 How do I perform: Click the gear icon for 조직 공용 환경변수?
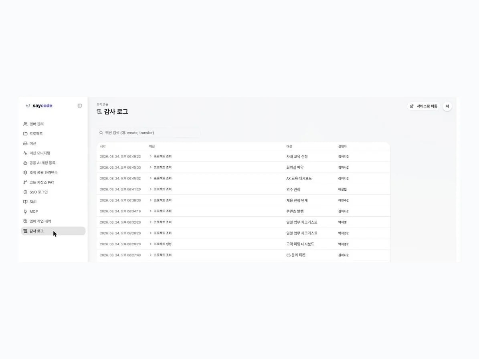(x=25, y=172)
